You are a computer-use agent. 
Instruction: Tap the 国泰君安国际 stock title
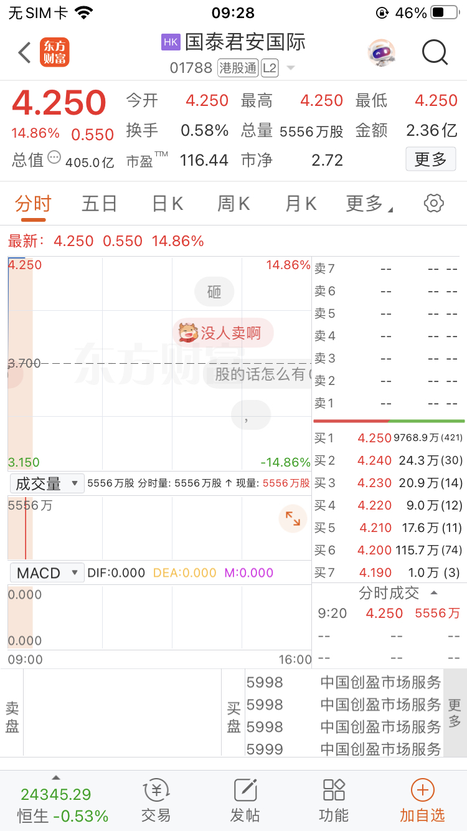(x=245, y=42)
